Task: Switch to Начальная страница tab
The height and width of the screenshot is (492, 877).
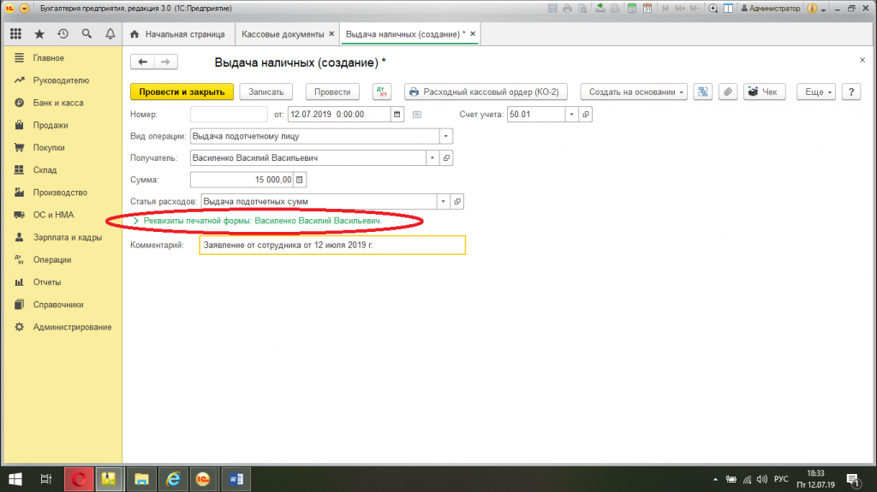Action: point(177,34)
